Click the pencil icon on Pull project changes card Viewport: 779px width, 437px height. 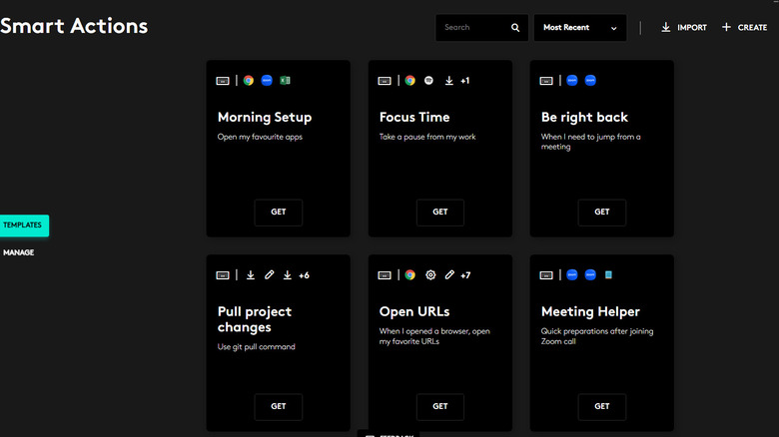coord(269,274)
